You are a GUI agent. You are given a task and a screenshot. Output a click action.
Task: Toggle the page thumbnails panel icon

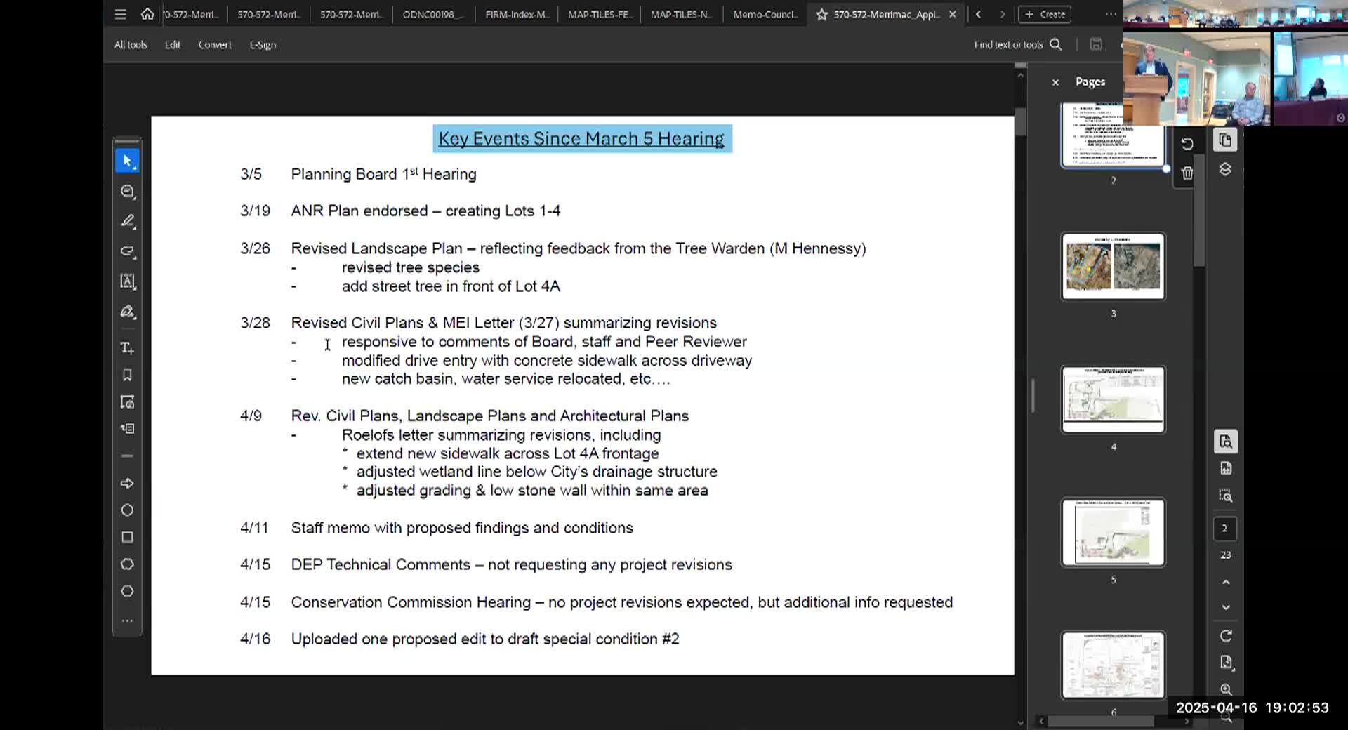(1225, 140)
